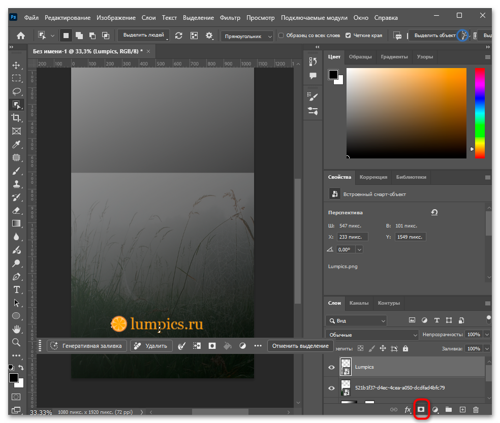The image size is (500, 423).
Task: Open the Layers menu
Action: 148,18
